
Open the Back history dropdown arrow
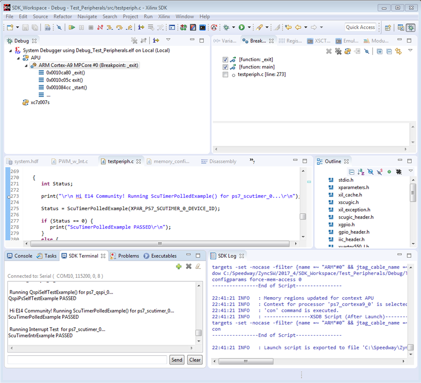click(306, 27)
